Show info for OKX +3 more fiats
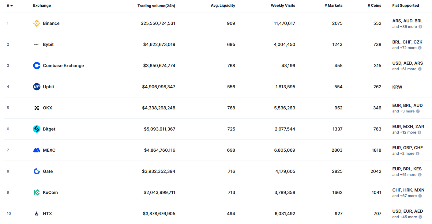Image resolution: width=432 pixels, height=224 pixels. (418, 111)
